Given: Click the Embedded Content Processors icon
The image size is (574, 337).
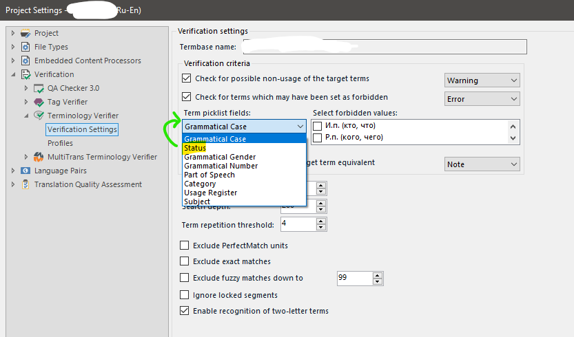Looking at the screenshot, I should coord(25,61).
